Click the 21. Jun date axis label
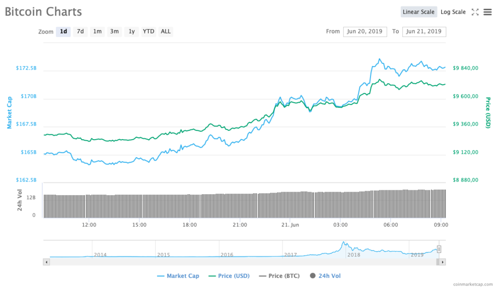The image size is (498, 289). (290, 224)
